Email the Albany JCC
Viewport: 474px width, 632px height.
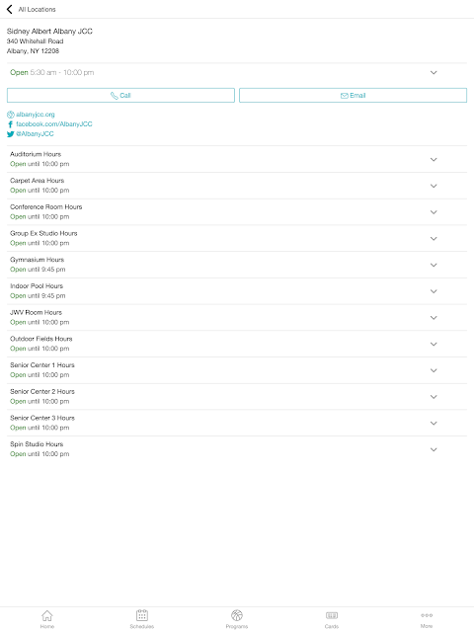click(353, 96)
